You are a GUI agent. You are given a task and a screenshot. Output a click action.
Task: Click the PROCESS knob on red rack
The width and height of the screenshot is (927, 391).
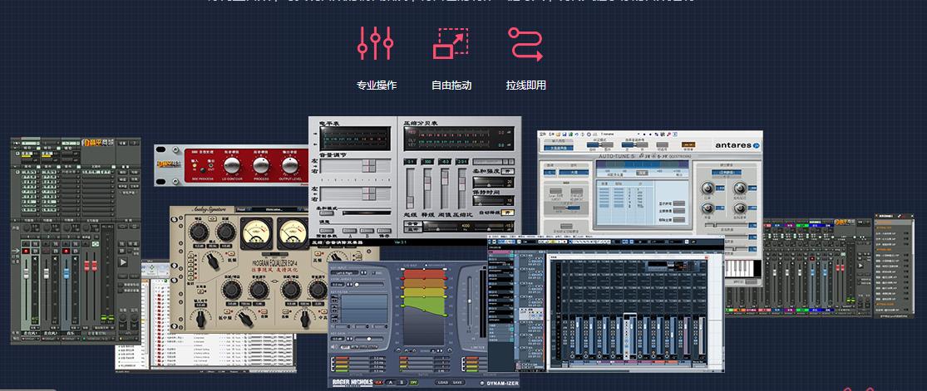[x=261, y=165]
